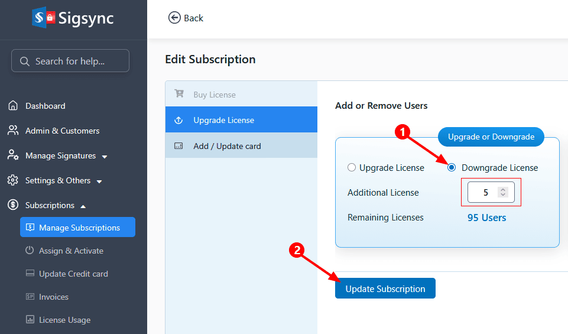Open the Add / Update card tab

[241, 145]
